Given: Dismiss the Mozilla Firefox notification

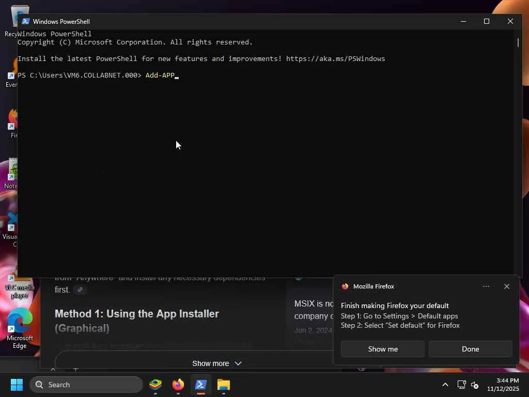Looking at the screenshot, I should pos(506,286).
